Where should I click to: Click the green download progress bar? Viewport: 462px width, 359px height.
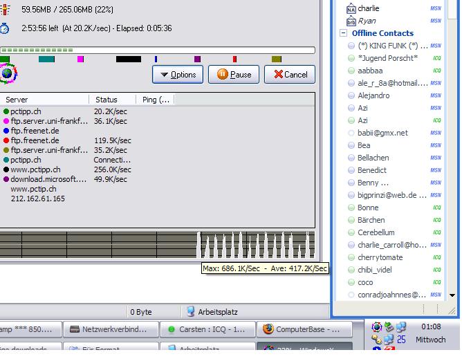click(x=157, y=50)
